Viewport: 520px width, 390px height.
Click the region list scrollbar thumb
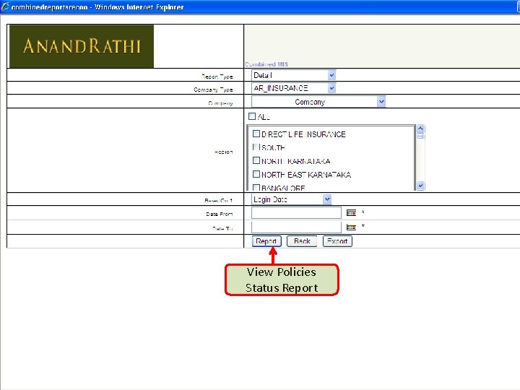pos(420,136)
